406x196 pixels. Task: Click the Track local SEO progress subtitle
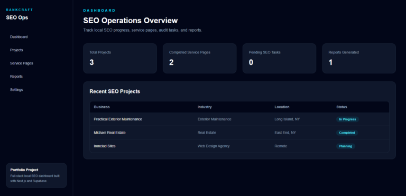click(142, 30)
